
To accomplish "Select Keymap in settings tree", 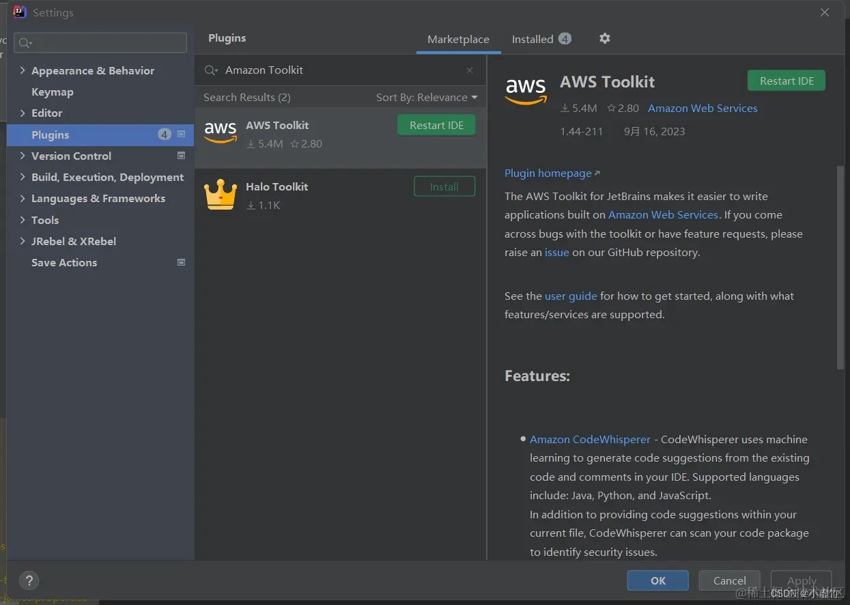I will 53,92.
